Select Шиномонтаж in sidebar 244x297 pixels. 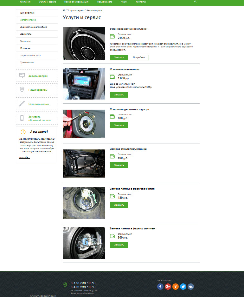pyautogui.click(x=37, y=13)
